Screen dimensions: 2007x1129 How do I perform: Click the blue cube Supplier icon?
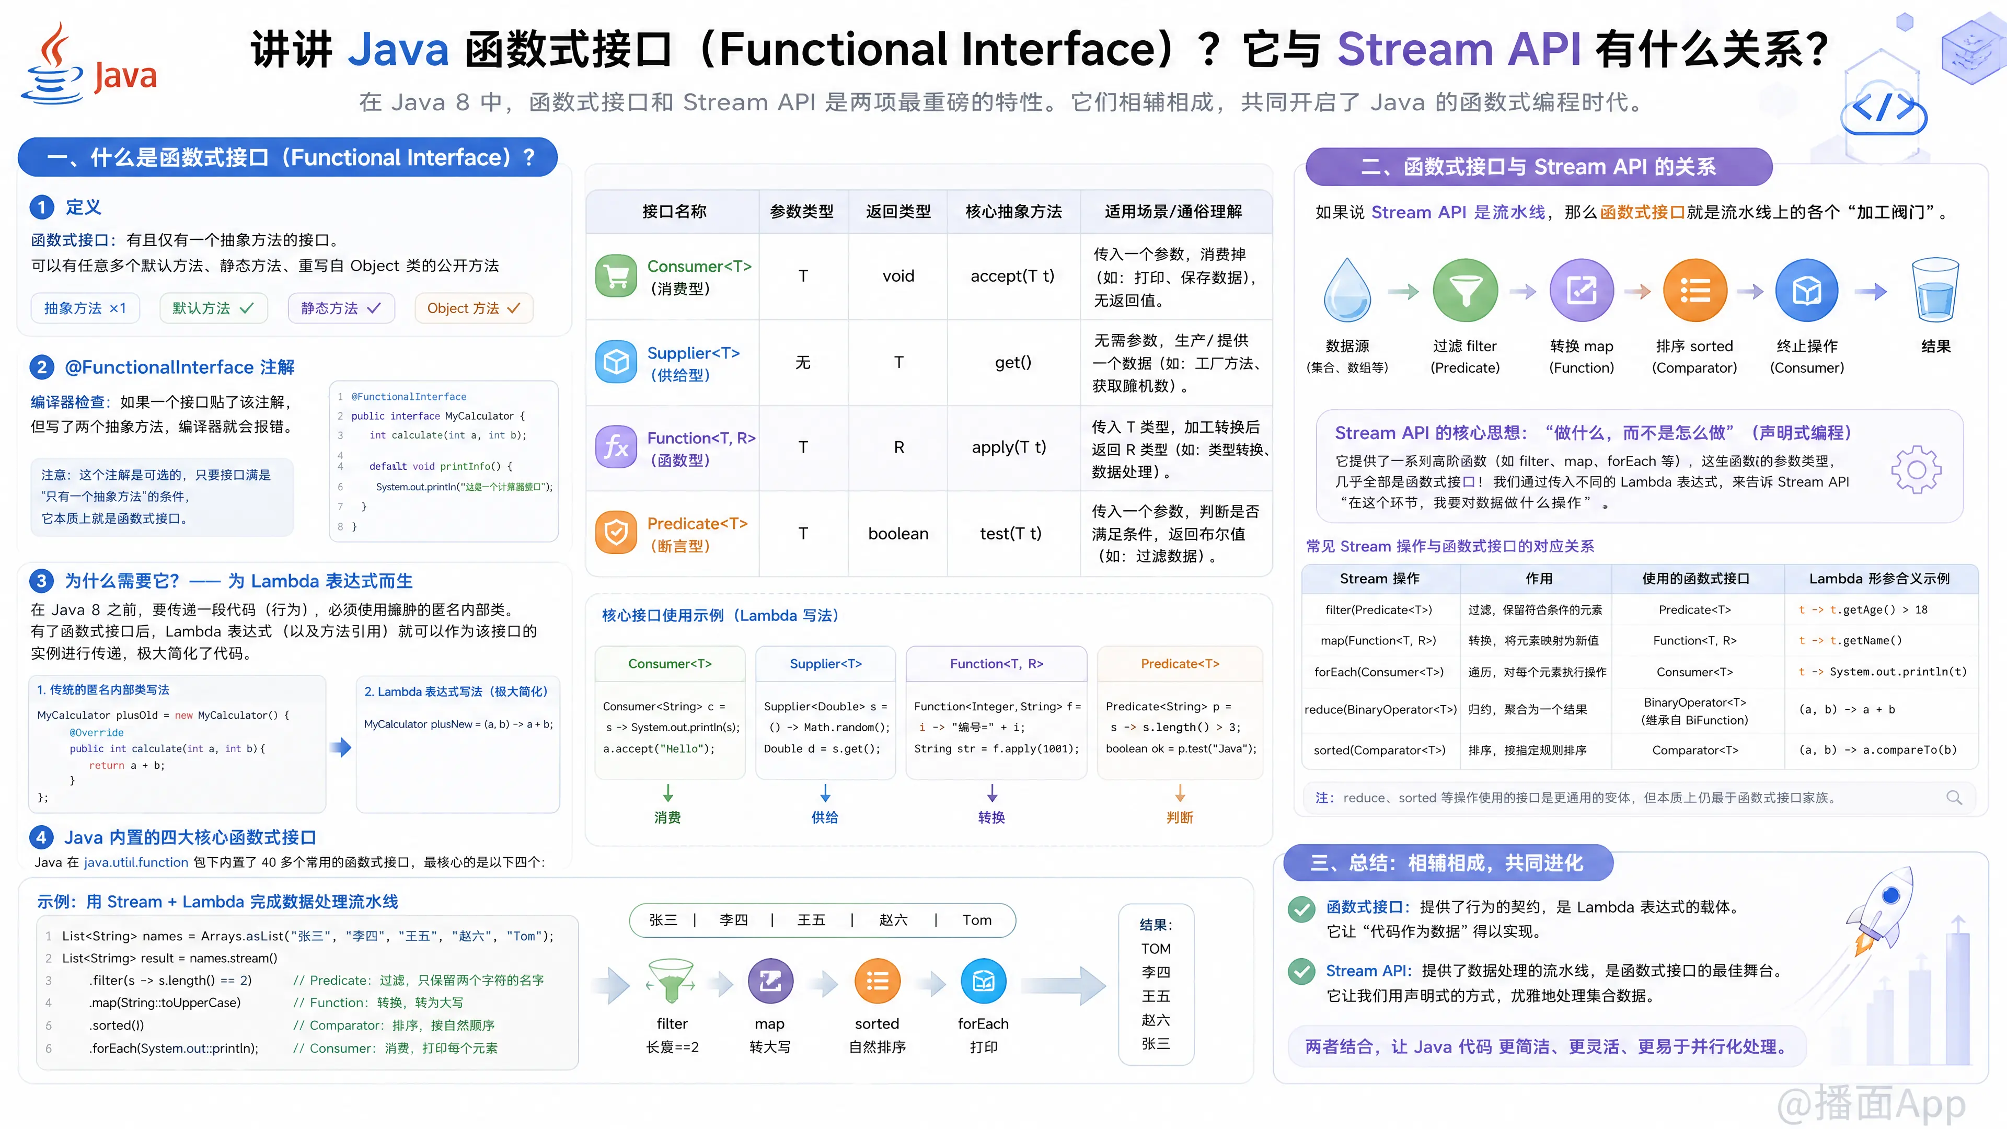616,362
